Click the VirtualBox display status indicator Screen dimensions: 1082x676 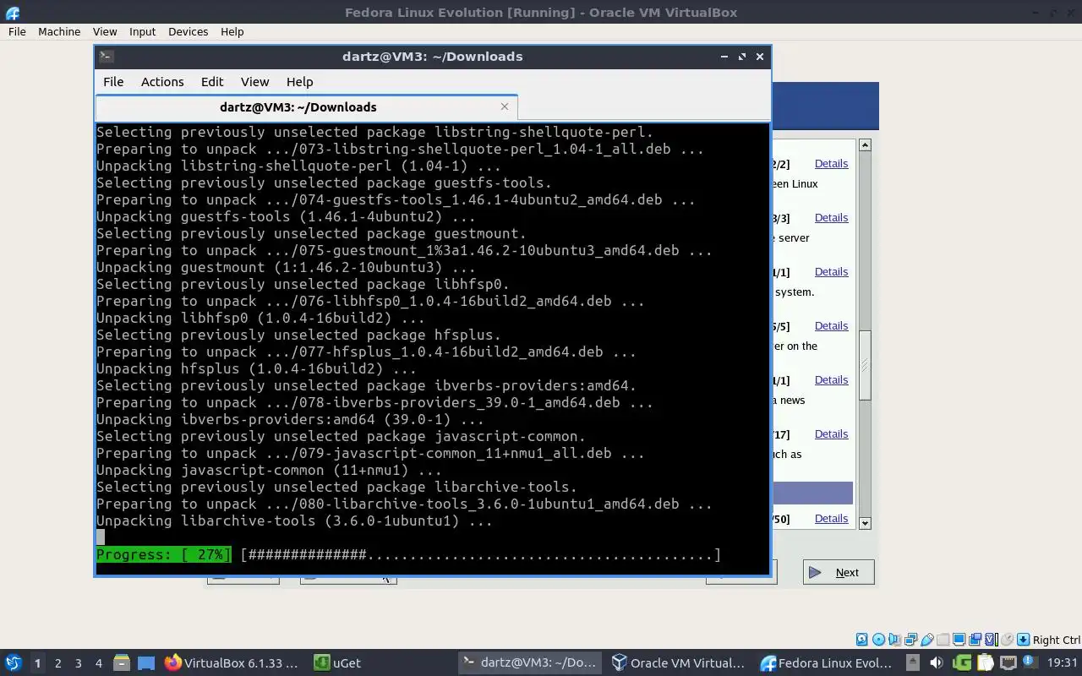[x=959, y=640]
